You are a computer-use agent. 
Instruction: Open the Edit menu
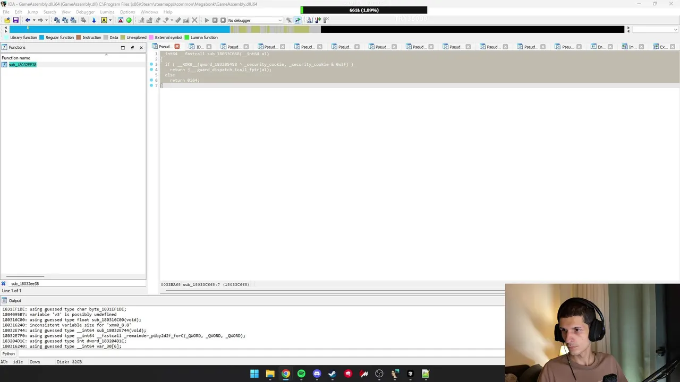point(18,12)
